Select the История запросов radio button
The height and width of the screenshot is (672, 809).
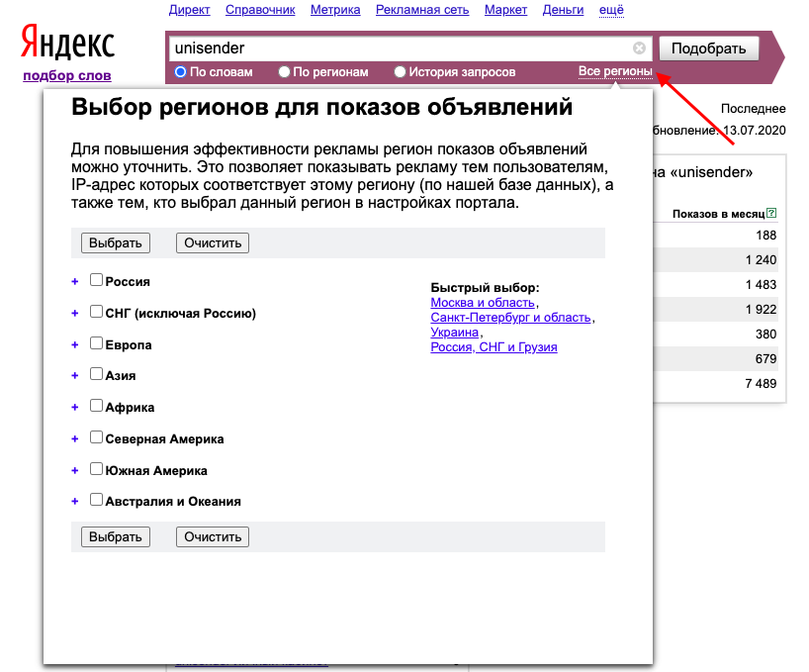click(400, 71)
